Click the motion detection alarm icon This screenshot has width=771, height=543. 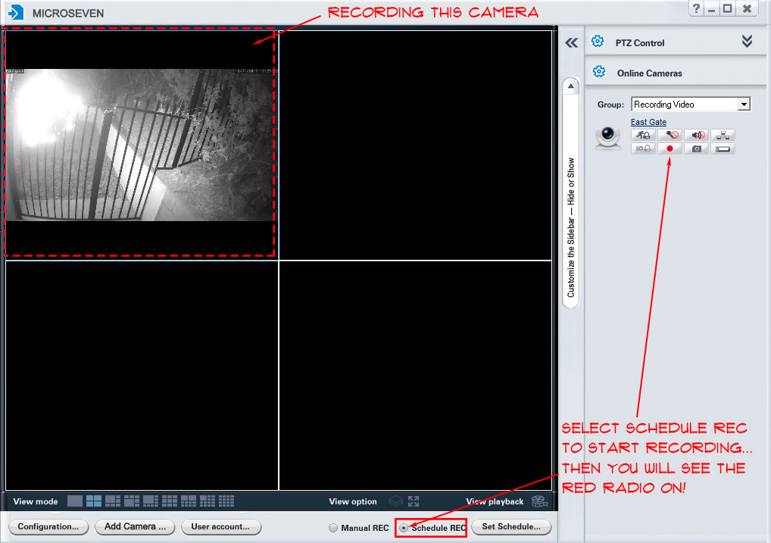click(643, 135)
